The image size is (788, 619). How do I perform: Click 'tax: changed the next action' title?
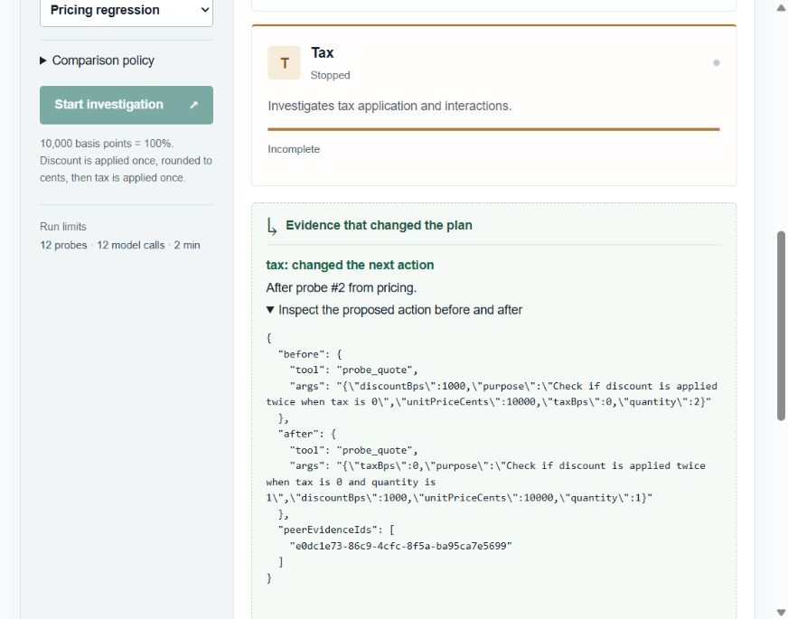[350, 265]
